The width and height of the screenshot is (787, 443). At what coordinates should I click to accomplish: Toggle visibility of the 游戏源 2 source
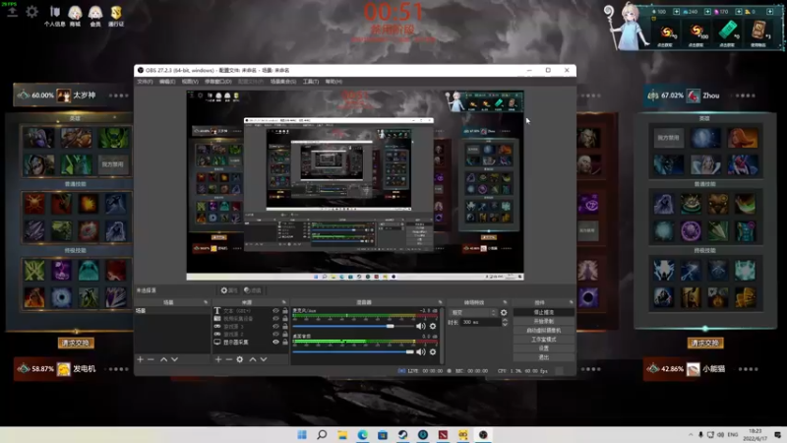tap(275, 334)
